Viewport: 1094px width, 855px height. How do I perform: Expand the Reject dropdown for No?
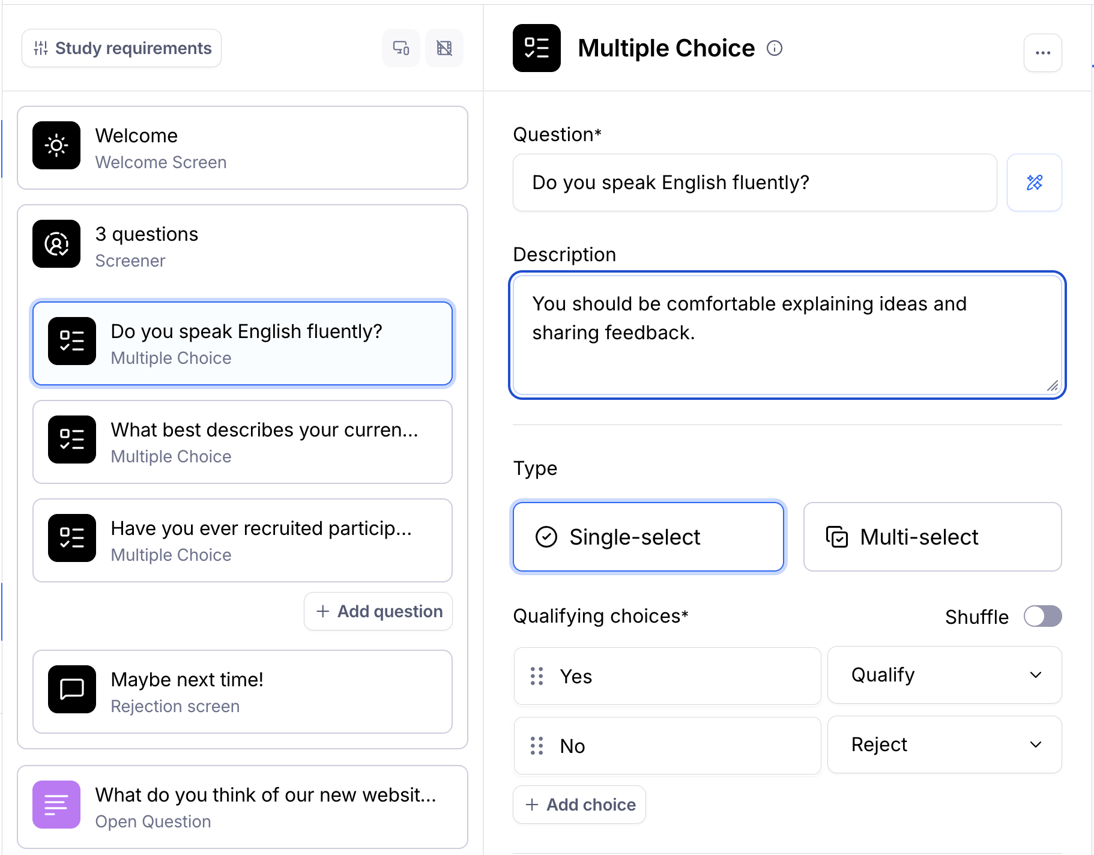tap(944, 745)
